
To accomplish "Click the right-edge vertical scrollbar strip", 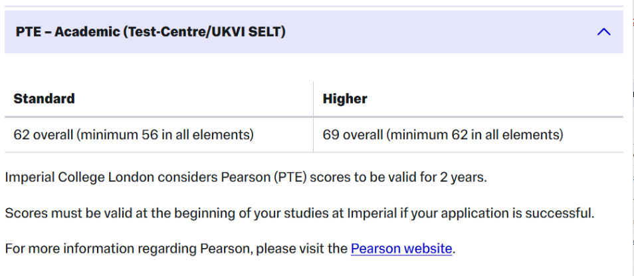I will [633, 138].
